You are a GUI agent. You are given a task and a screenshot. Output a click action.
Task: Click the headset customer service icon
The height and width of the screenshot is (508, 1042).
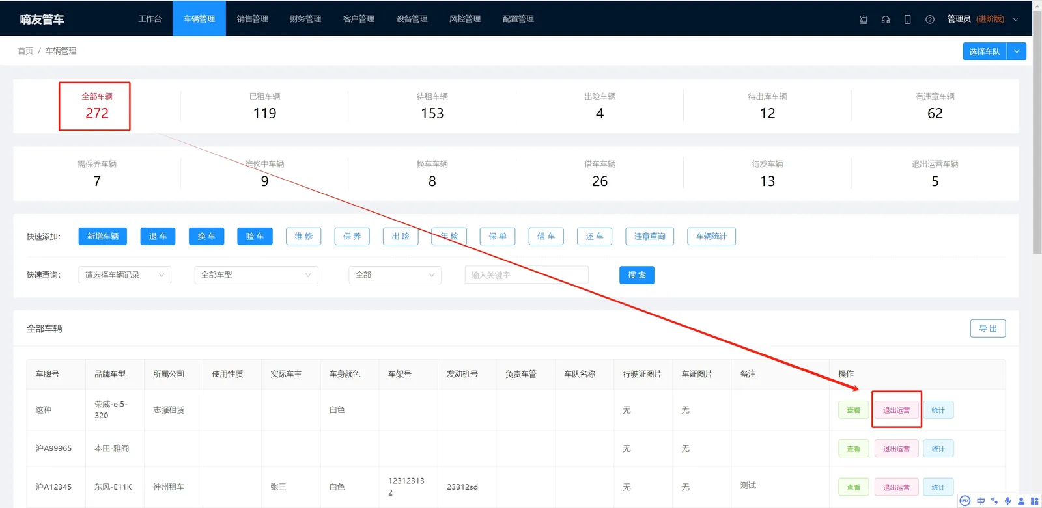(886, 20)
